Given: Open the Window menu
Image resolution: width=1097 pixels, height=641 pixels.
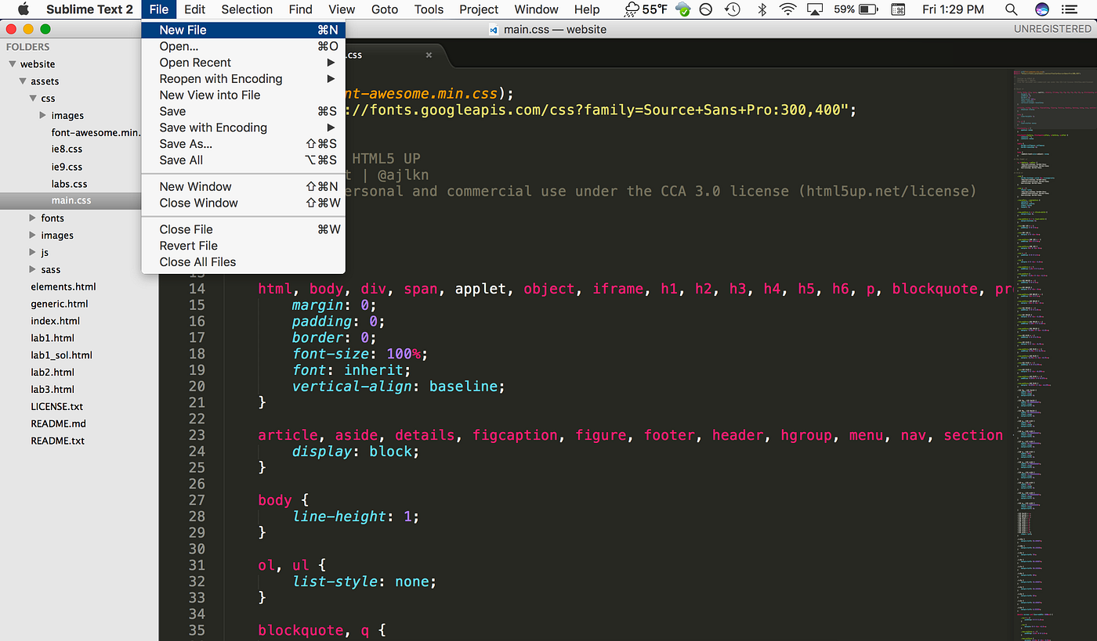Looking at the screenshot, I should point(536,9).
